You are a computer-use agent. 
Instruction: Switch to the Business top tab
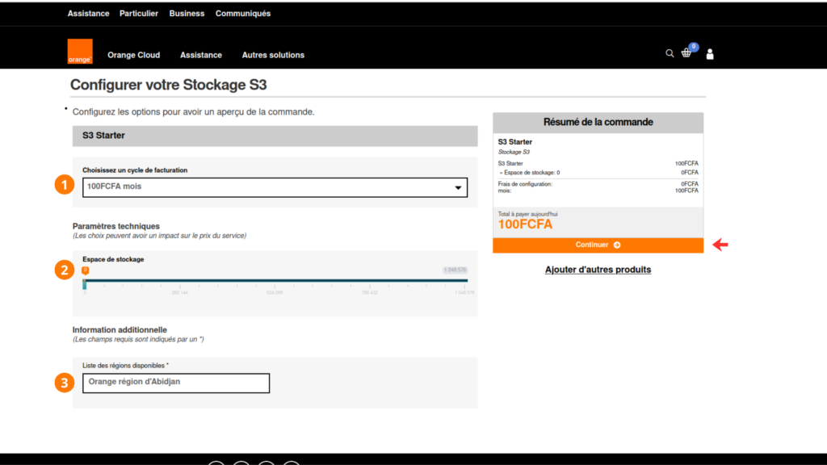187,14
